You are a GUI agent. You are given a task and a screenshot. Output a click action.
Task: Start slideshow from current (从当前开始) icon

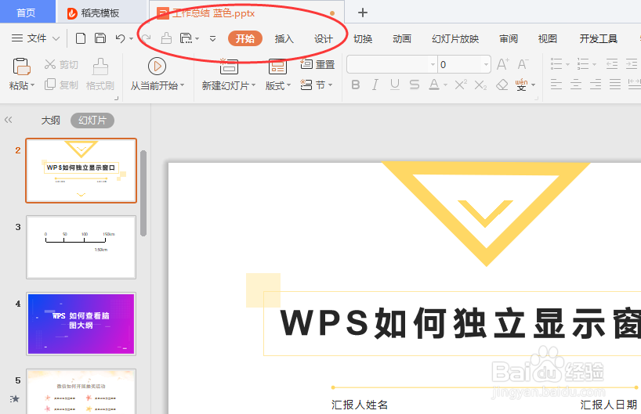[157, 67]
